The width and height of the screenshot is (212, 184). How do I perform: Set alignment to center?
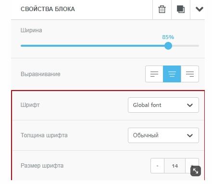click(x=172, y=74)
